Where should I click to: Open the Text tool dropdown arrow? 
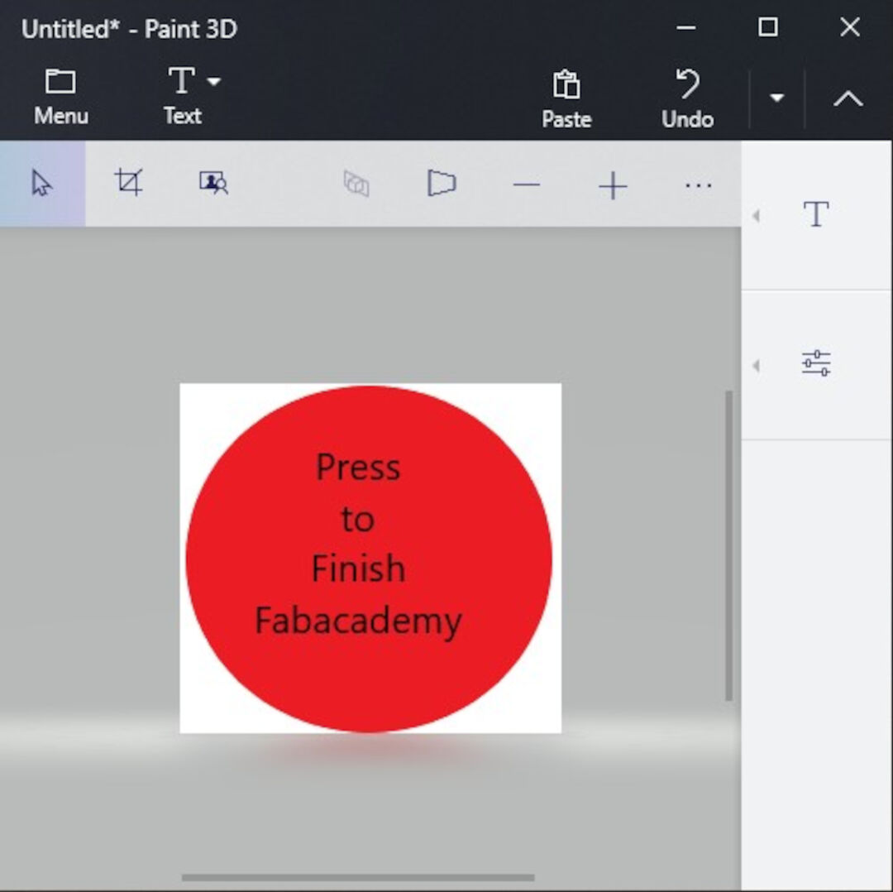click(x=213, y=81)
